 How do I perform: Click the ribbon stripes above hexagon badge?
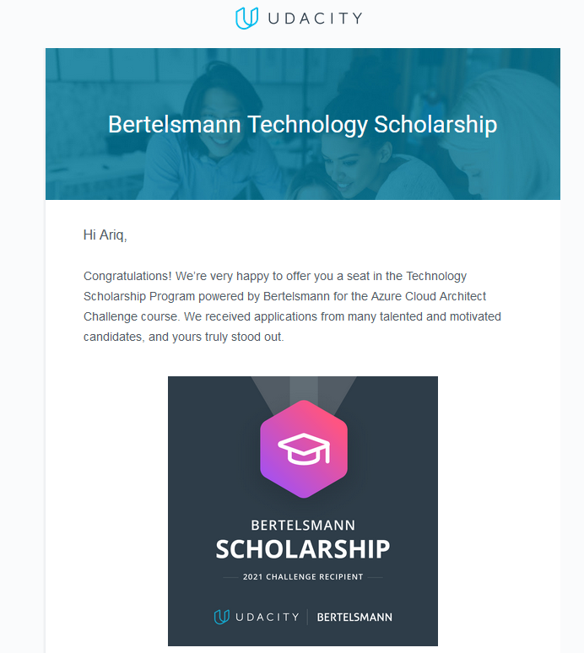point(304,391)
